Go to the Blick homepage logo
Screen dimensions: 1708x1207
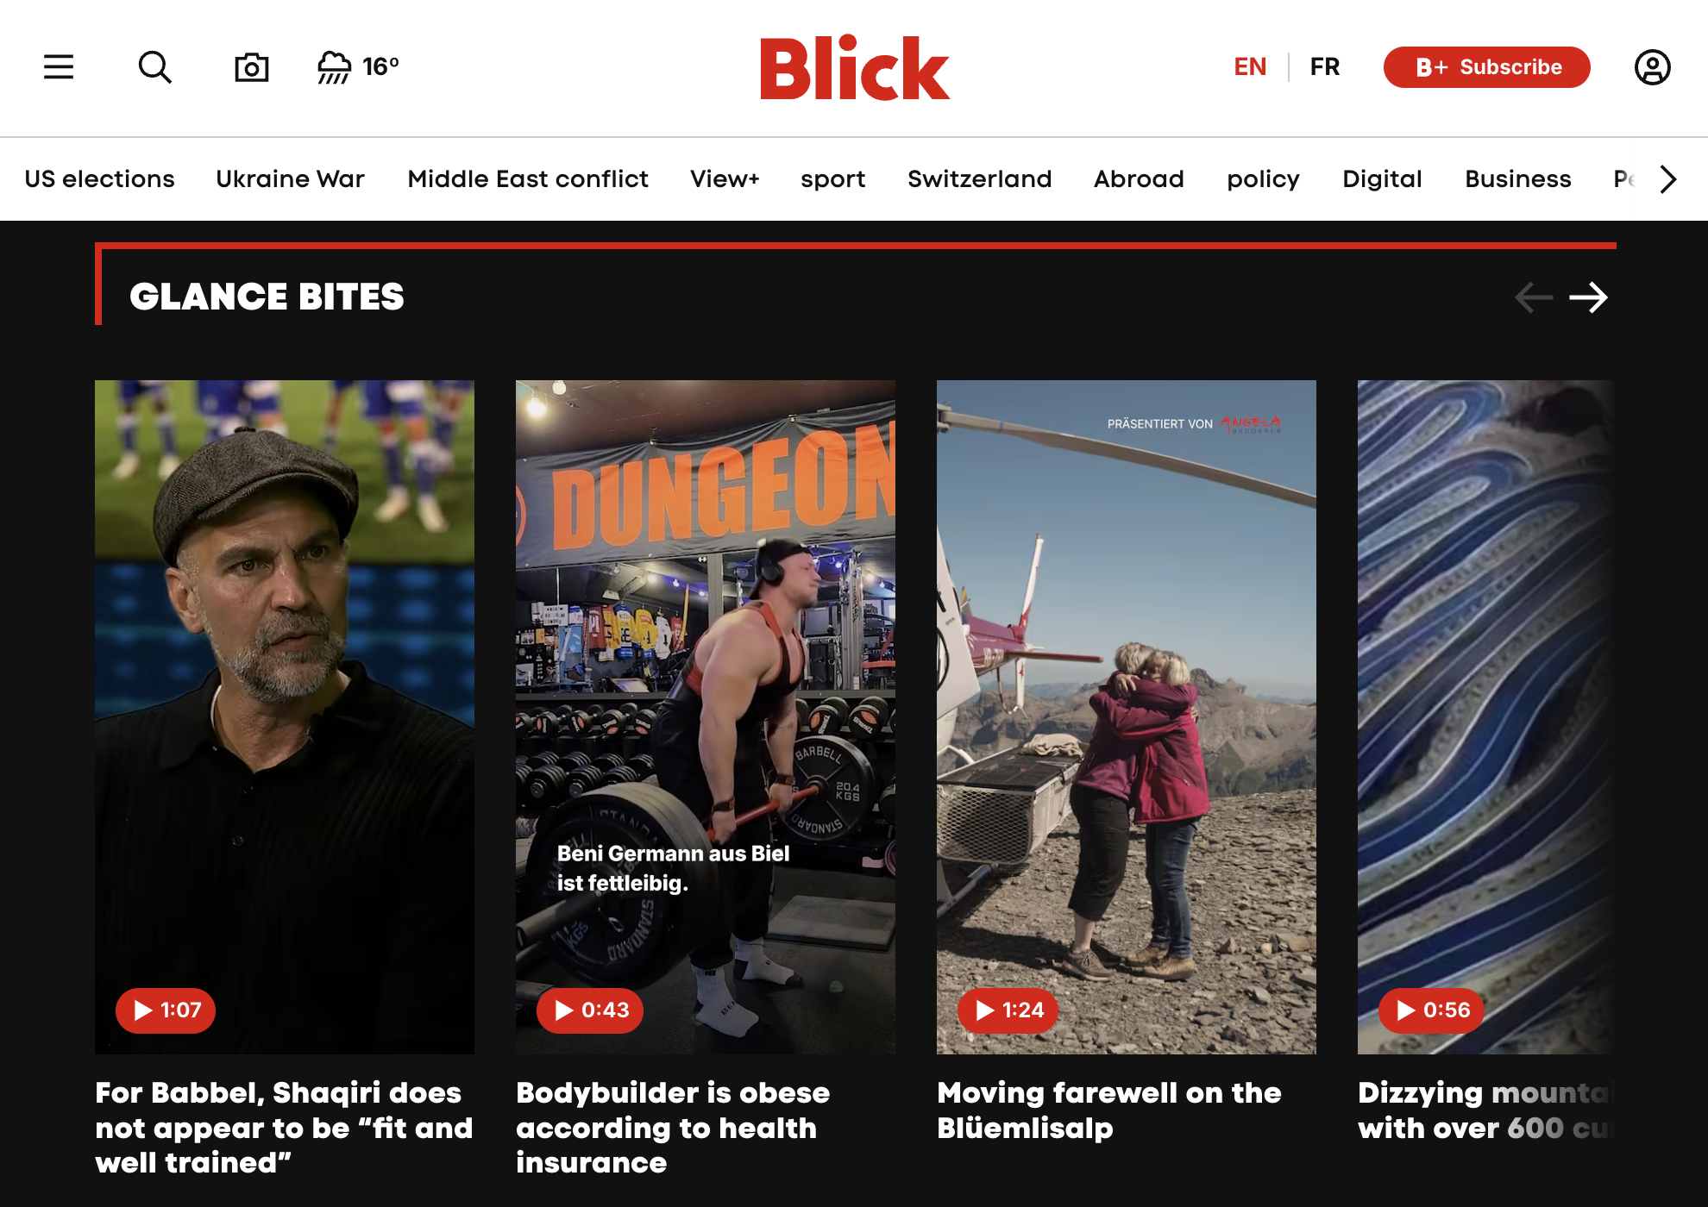pos(855,68)
